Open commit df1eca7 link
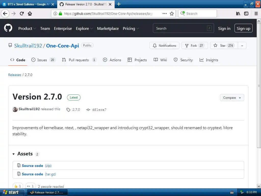Screen dimensions: 261x196 (99, 110)
